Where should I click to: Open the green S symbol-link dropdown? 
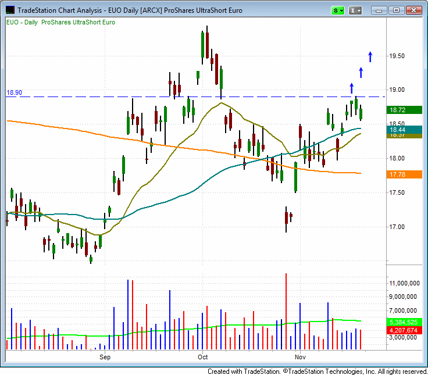(x=338, y=10)
